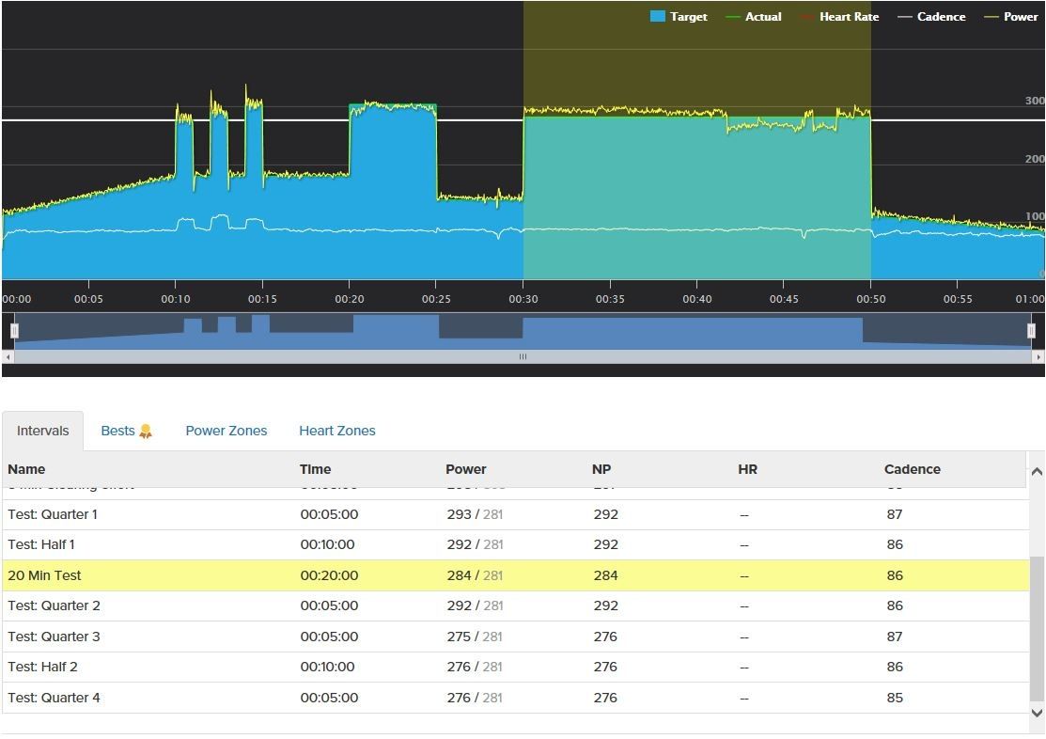Viewport: 1046px width, 739px height.
Task: Click the navigator scroll left arrow
Action: 8,357
